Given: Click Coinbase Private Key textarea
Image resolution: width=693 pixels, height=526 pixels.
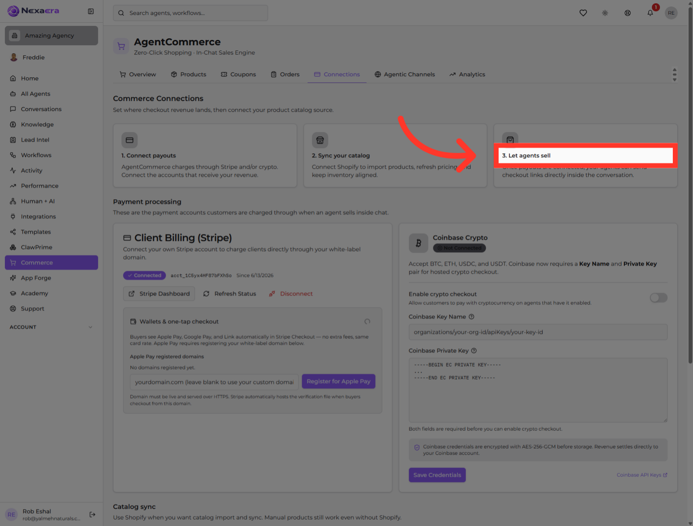Looking at the screenshot, I should coord(538,390).
